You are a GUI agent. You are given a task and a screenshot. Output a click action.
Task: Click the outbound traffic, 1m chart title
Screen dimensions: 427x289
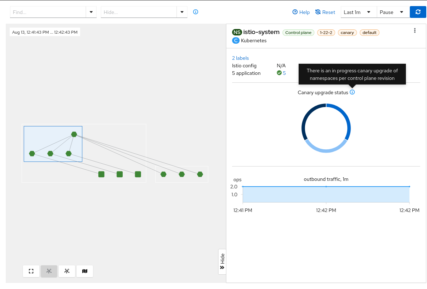pos(326,179)
